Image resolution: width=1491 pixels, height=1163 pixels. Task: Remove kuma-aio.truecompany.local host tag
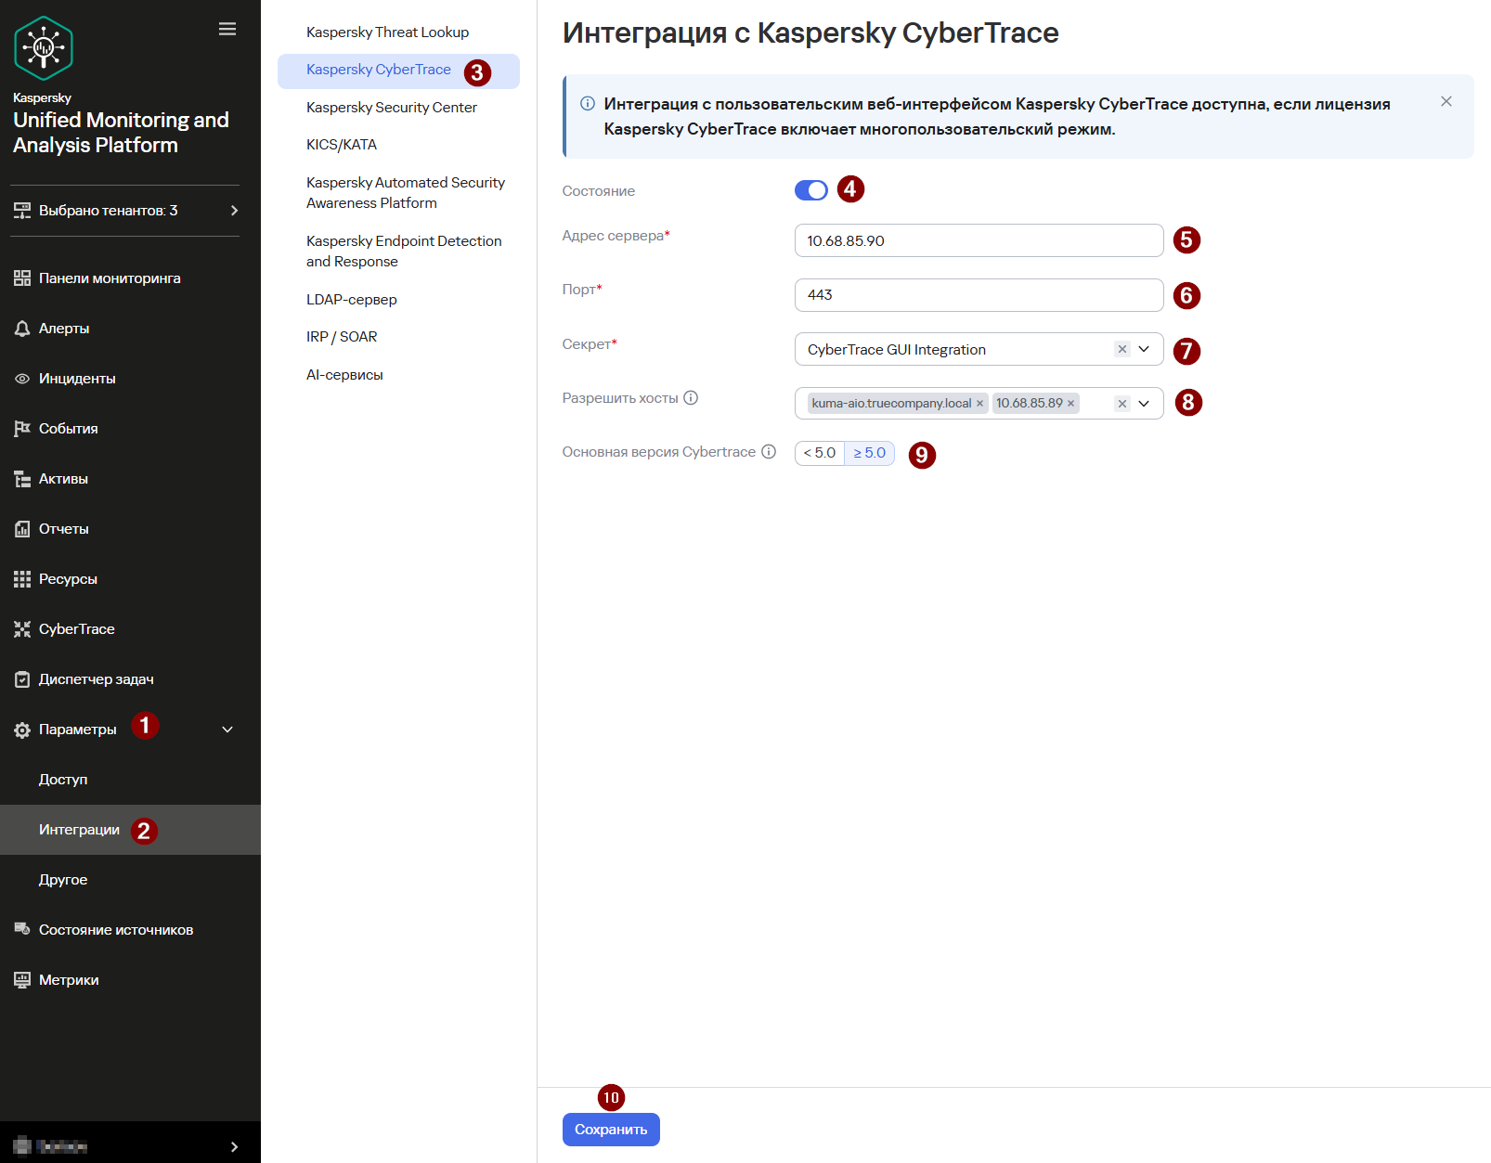click(979, 404)
